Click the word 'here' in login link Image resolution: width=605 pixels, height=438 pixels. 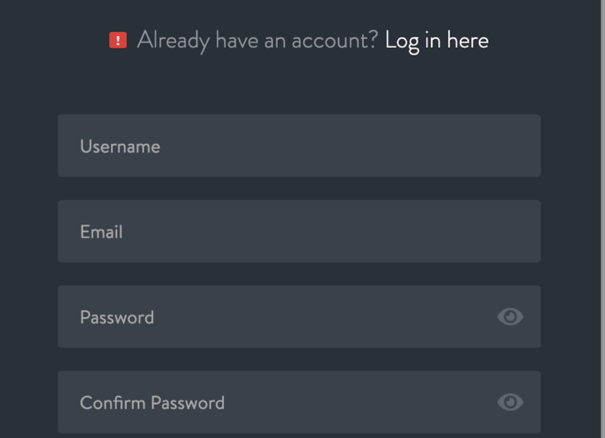pos(468,40)
